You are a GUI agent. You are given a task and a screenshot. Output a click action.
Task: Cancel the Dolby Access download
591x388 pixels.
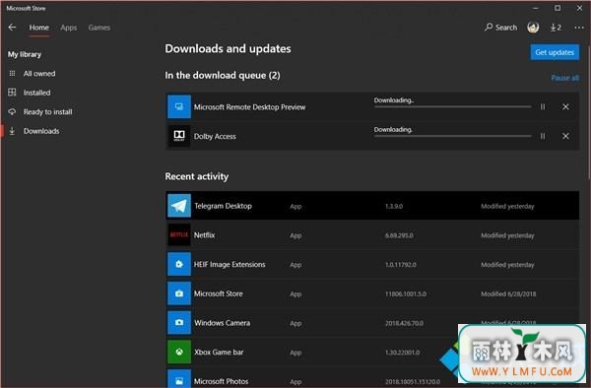tap(565, 136)
